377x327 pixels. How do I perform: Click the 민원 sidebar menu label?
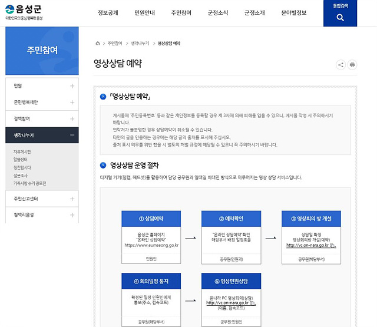coord(18,86)
